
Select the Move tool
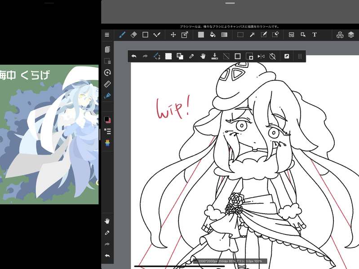(173, 35)
